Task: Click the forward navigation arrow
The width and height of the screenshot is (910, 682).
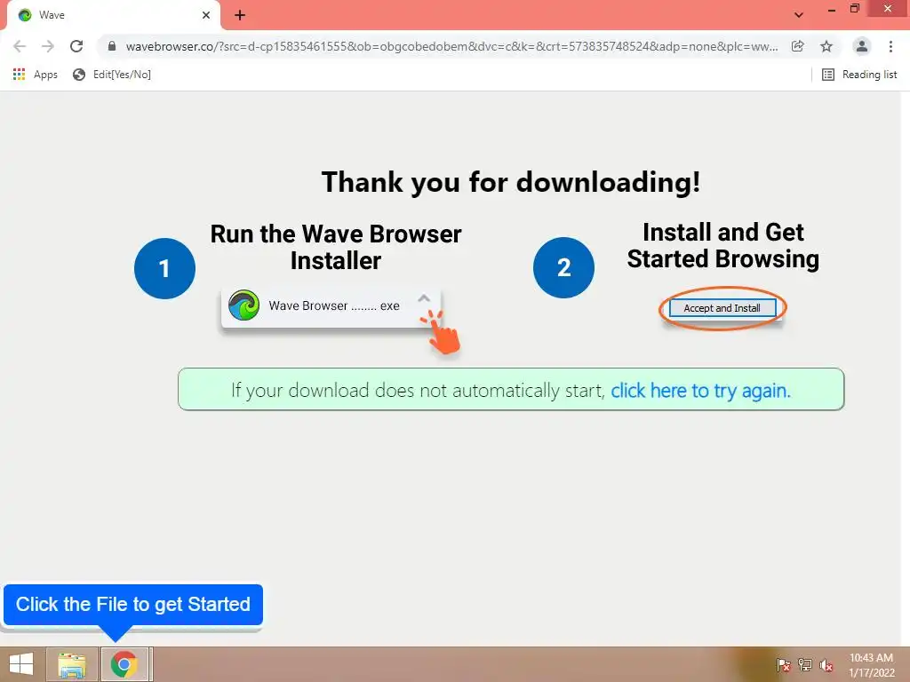Action: pos(48,46)
